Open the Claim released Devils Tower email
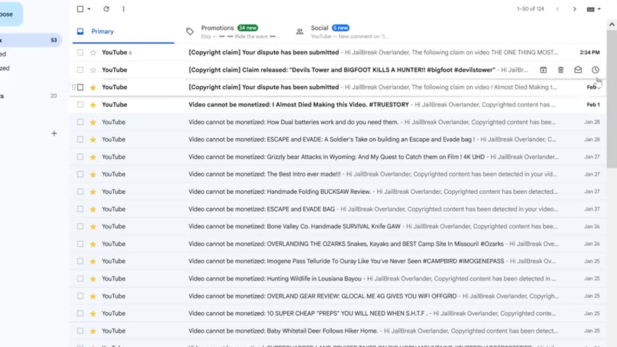617x347 pixels. (x=337, y=70)
